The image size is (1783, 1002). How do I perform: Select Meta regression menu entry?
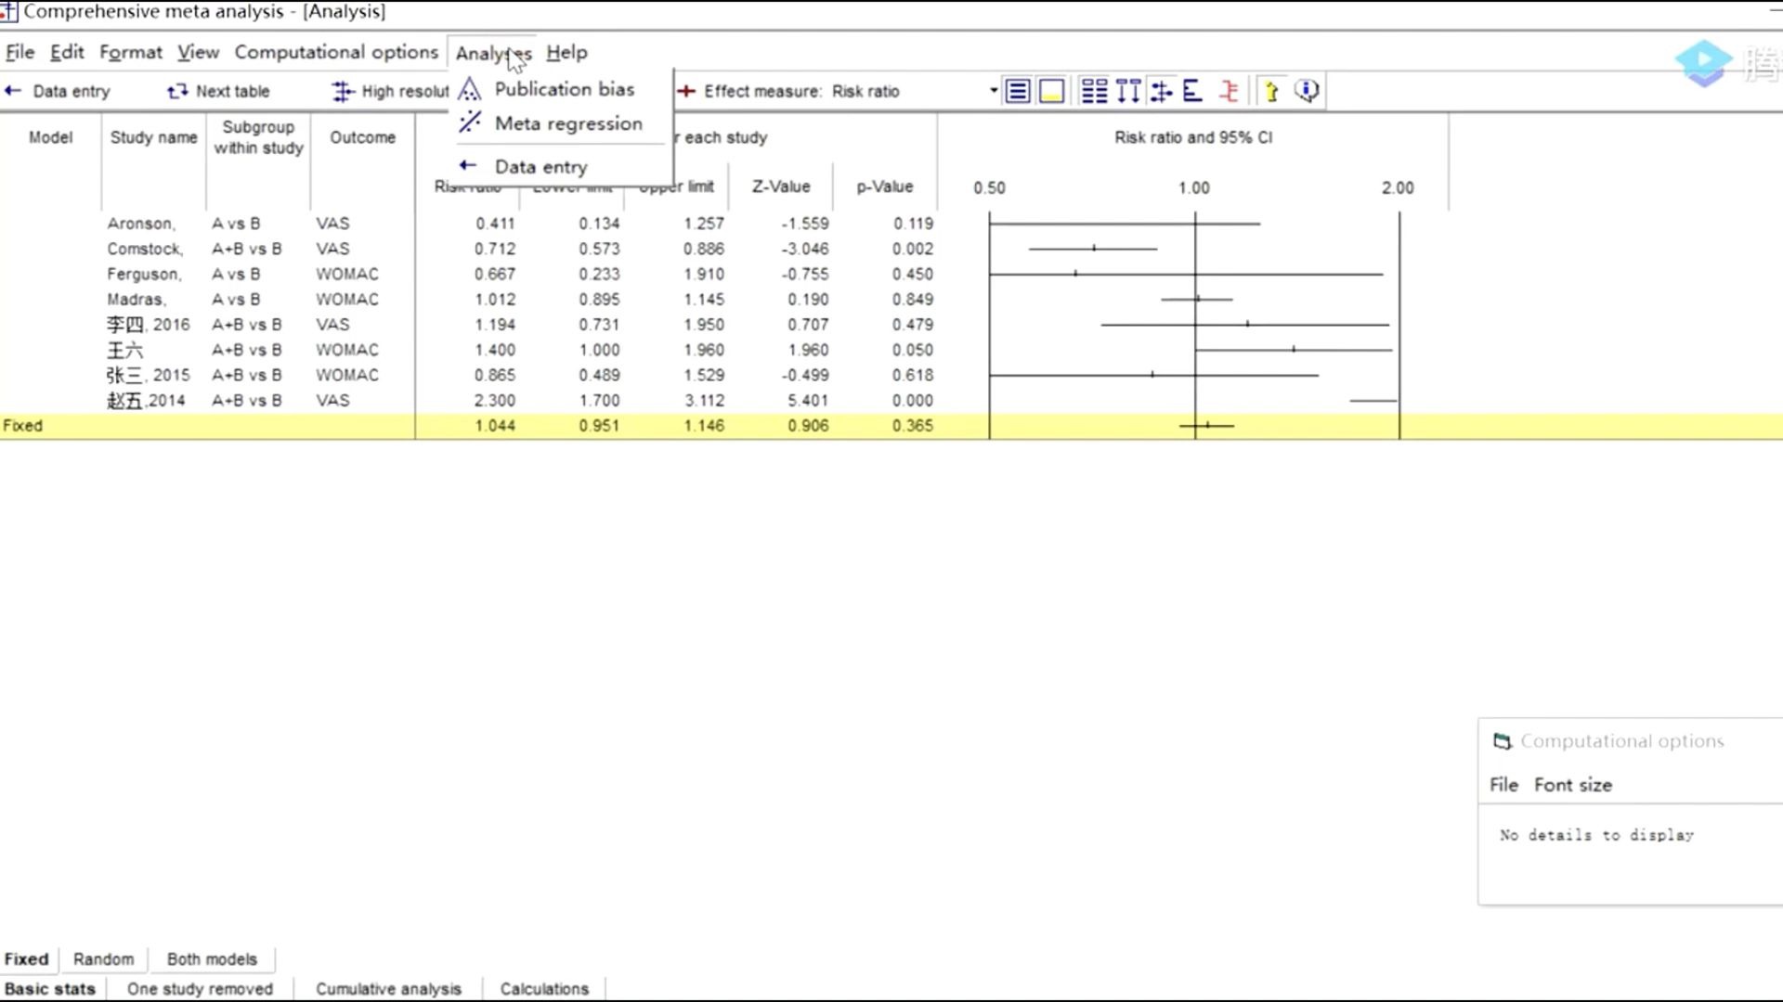(567, 123)
